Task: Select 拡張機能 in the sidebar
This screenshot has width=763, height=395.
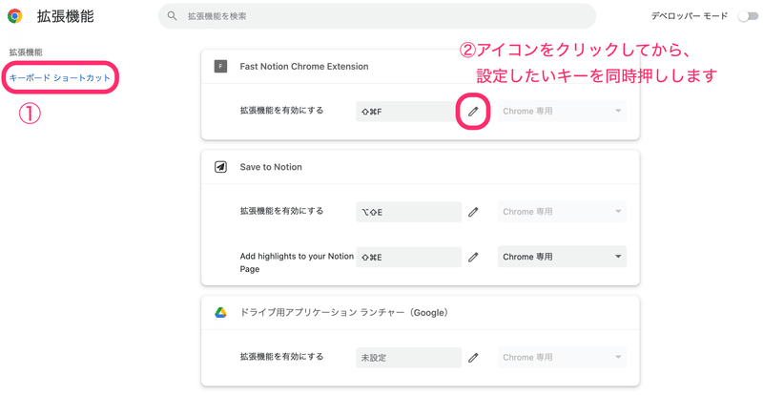Action: pos(26,52)
